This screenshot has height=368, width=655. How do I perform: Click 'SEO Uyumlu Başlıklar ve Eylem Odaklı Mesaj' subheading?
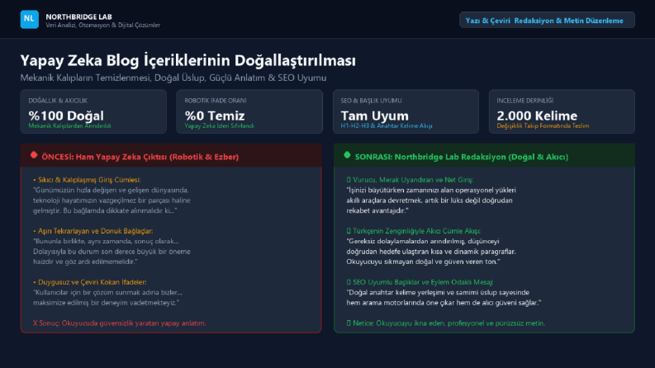click(x=420, y=282)
